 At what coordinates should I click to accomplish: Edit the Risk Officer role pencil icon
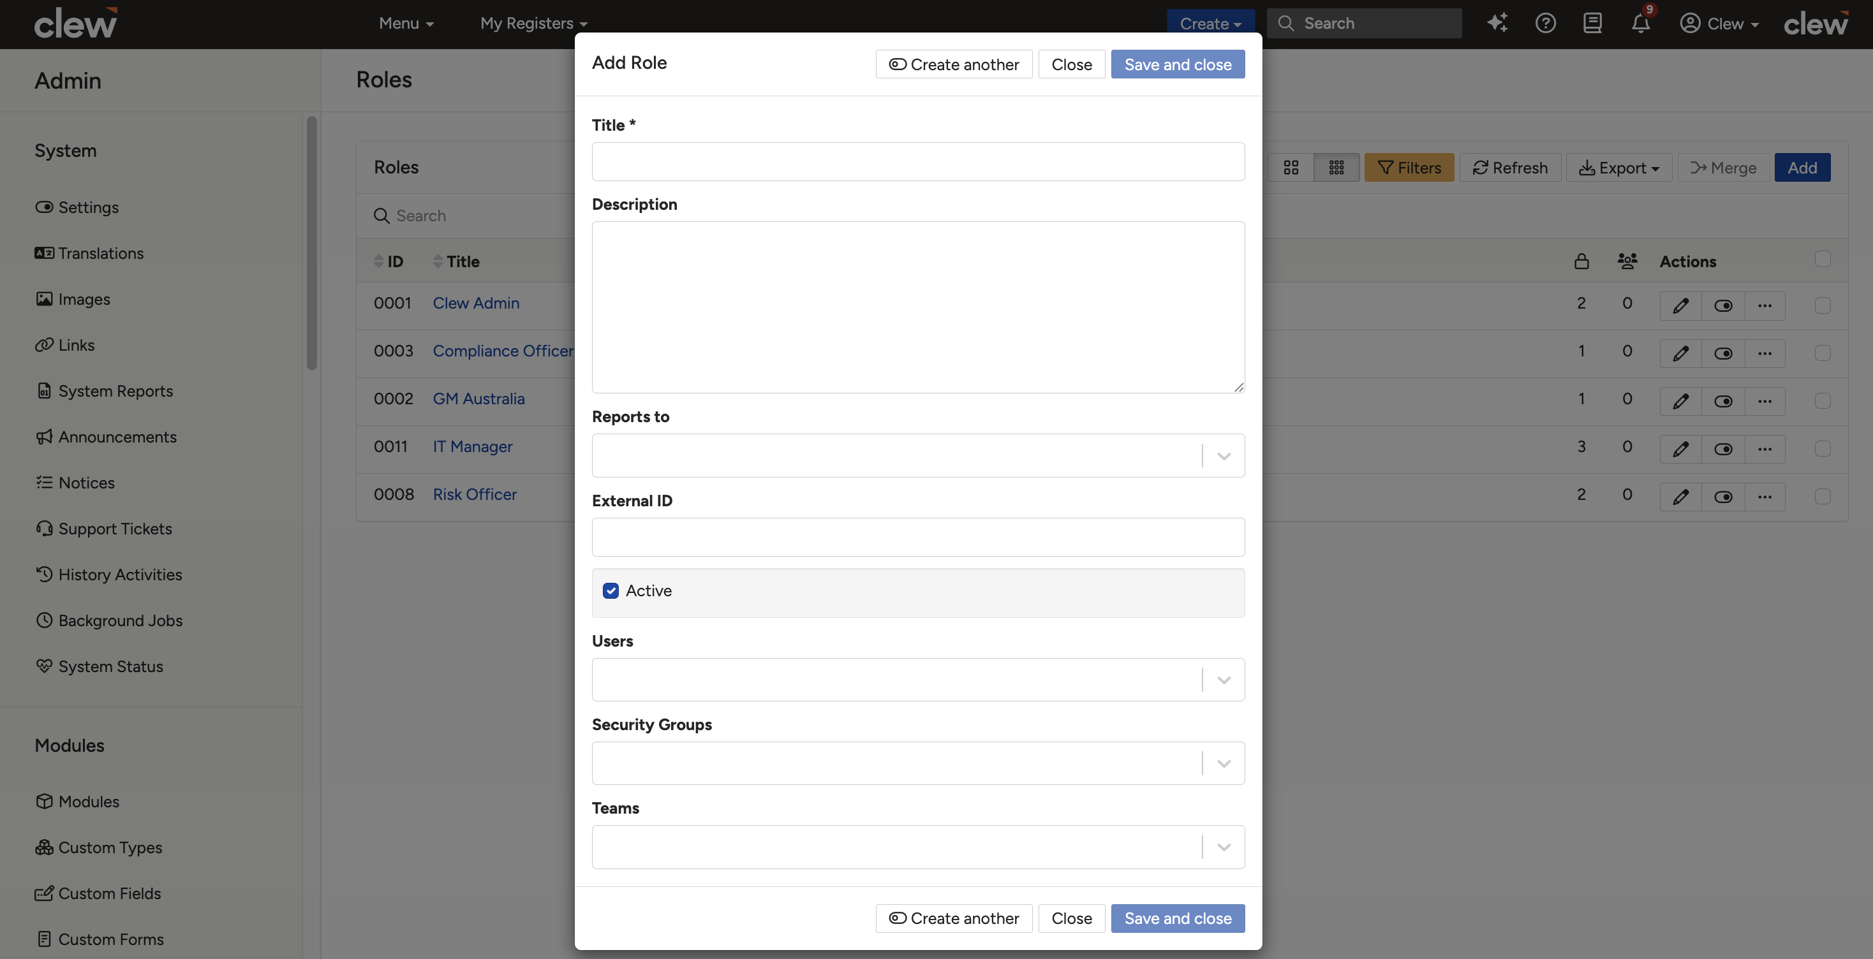click(1680, 497)
